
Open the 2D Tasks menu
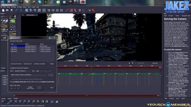pos(14,7)
